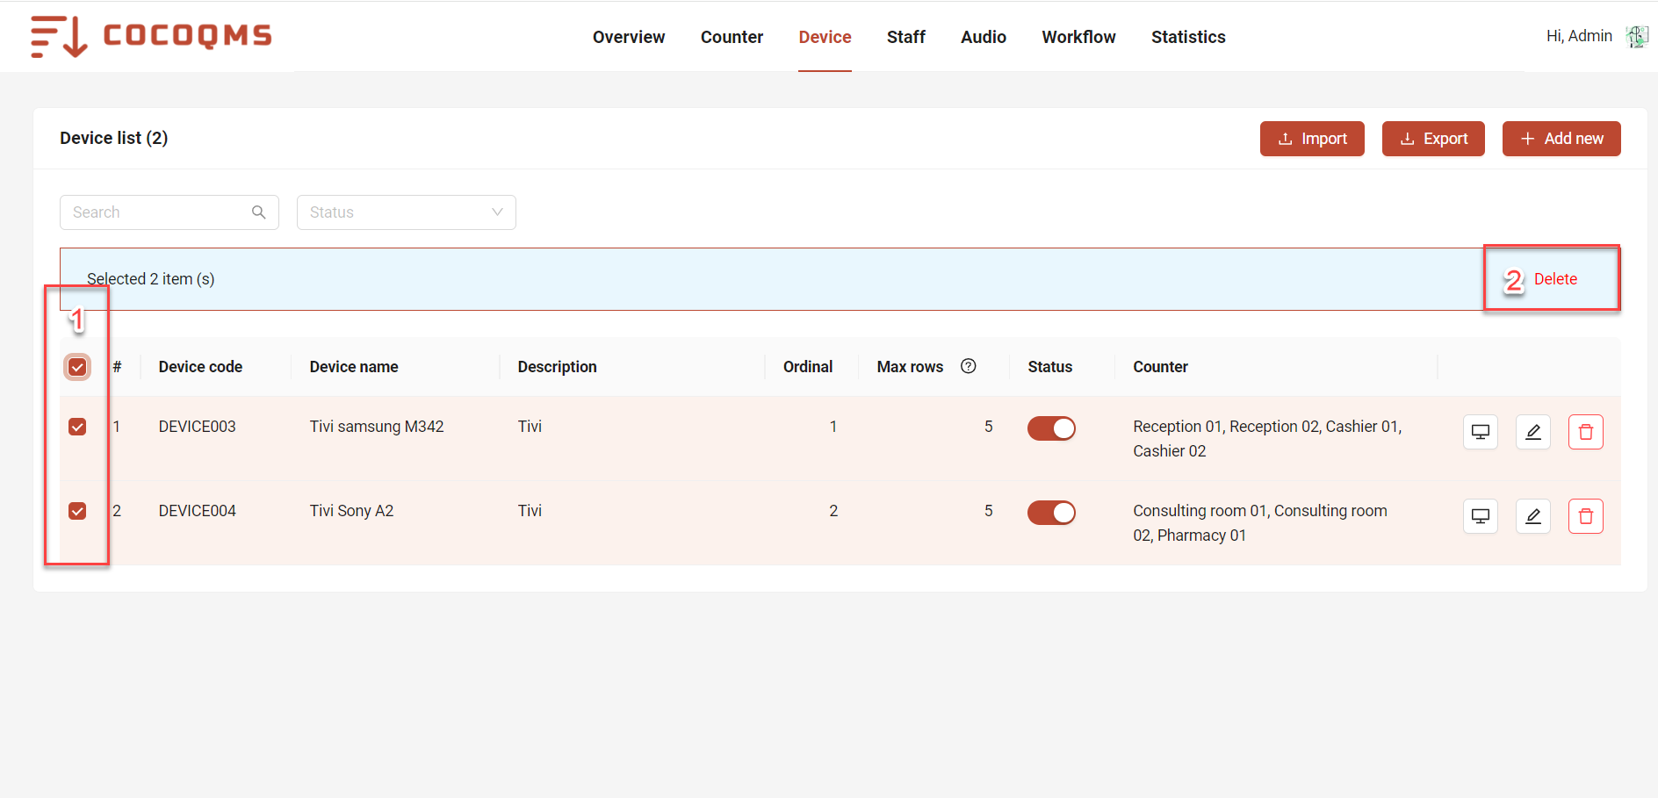
Task: Click the Max rows column header
Action: point(910,367)
